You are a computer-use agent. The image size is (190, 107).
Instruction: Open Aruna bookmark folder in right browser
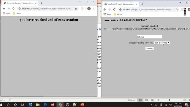point(118,14)
